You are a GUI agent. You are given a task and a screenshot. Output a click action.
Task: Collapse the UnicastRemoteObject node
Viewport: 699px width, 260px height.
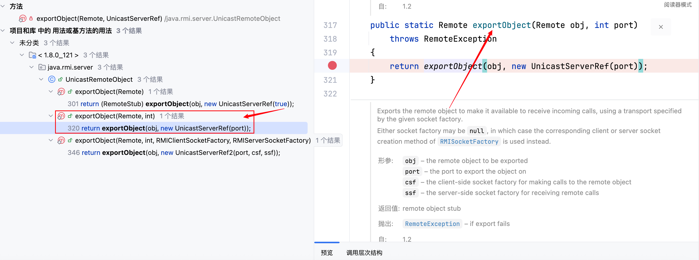[x=41, y=79]
